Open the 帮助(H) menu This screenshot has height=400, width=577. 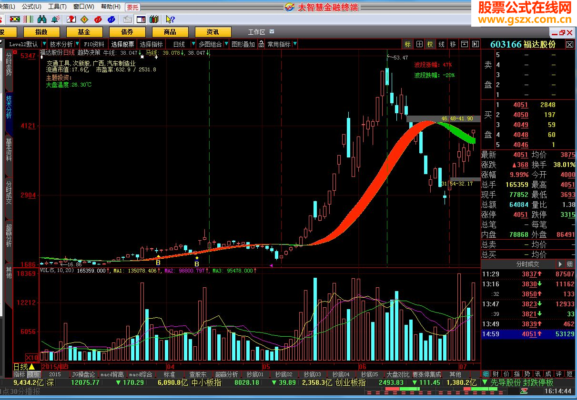111,7
